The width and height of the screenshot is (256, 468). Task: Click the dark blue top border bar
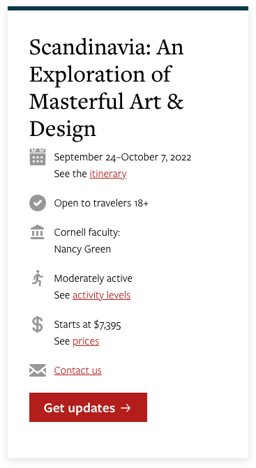coord(128,8)
